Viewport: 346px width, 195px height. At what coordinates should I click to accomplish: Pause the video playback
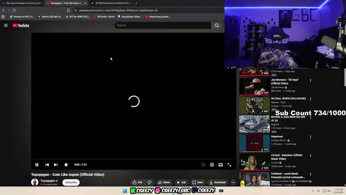[x=37, y=165]
